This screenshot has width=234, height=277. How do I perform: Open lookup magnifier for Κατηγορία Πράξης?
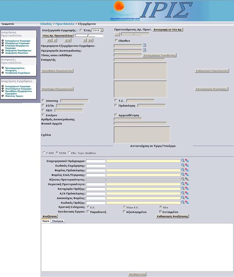click(183, 188)
